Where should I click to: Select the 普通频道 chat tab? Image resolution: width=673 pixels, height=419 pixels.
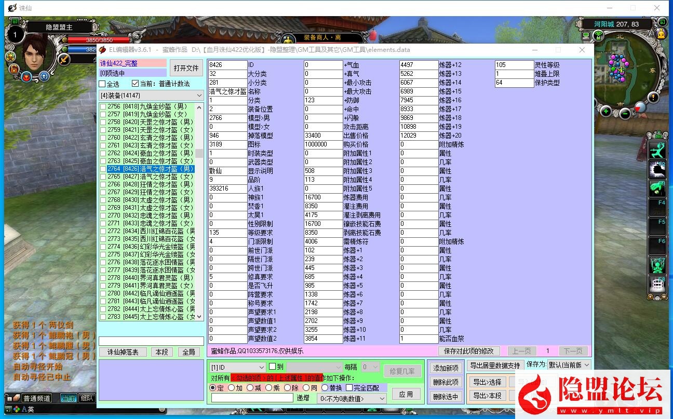[36, 398]
